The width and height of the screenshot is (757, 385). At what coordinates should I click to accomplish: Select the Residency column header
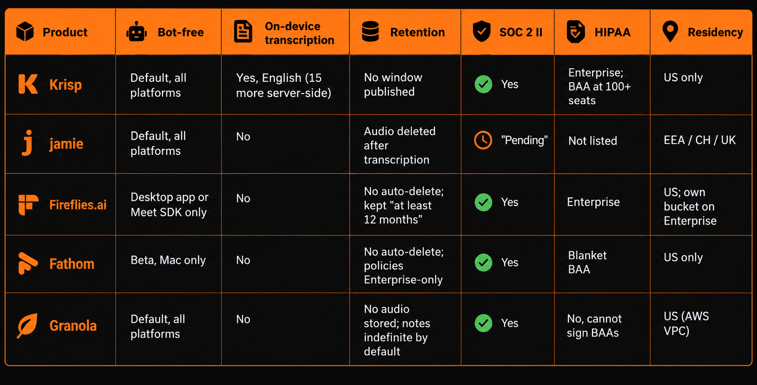(701, 32)
